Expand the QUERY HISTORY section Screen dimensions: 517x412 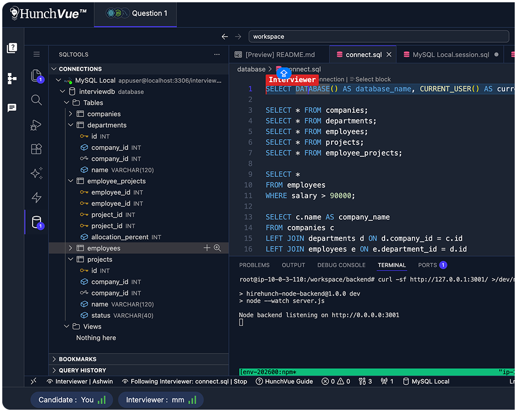pos(139,370)
